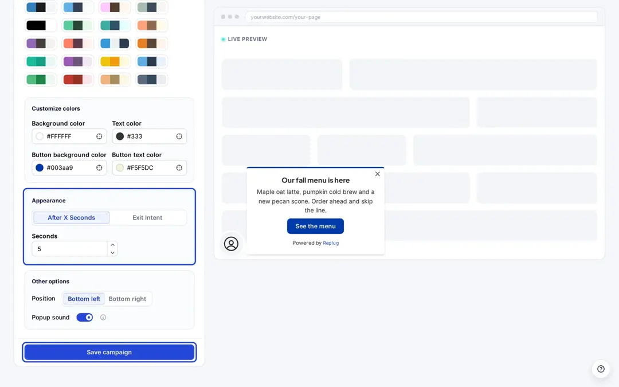Click the info icon beside Popup sound
This screenshot has width=619, height=387.
coord(103,318)
